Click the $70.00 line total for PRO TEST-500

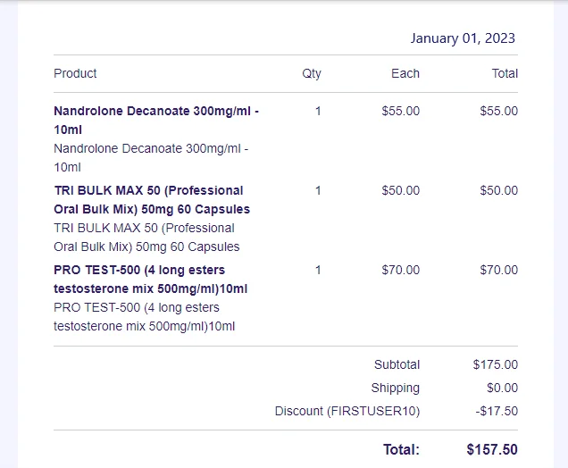[499, 270]
